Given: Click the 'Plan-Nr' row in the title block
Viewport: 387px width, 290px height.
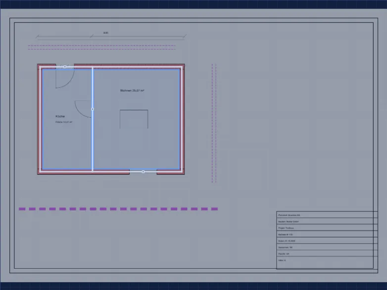Looking at the screenshot, I should 327,253.
